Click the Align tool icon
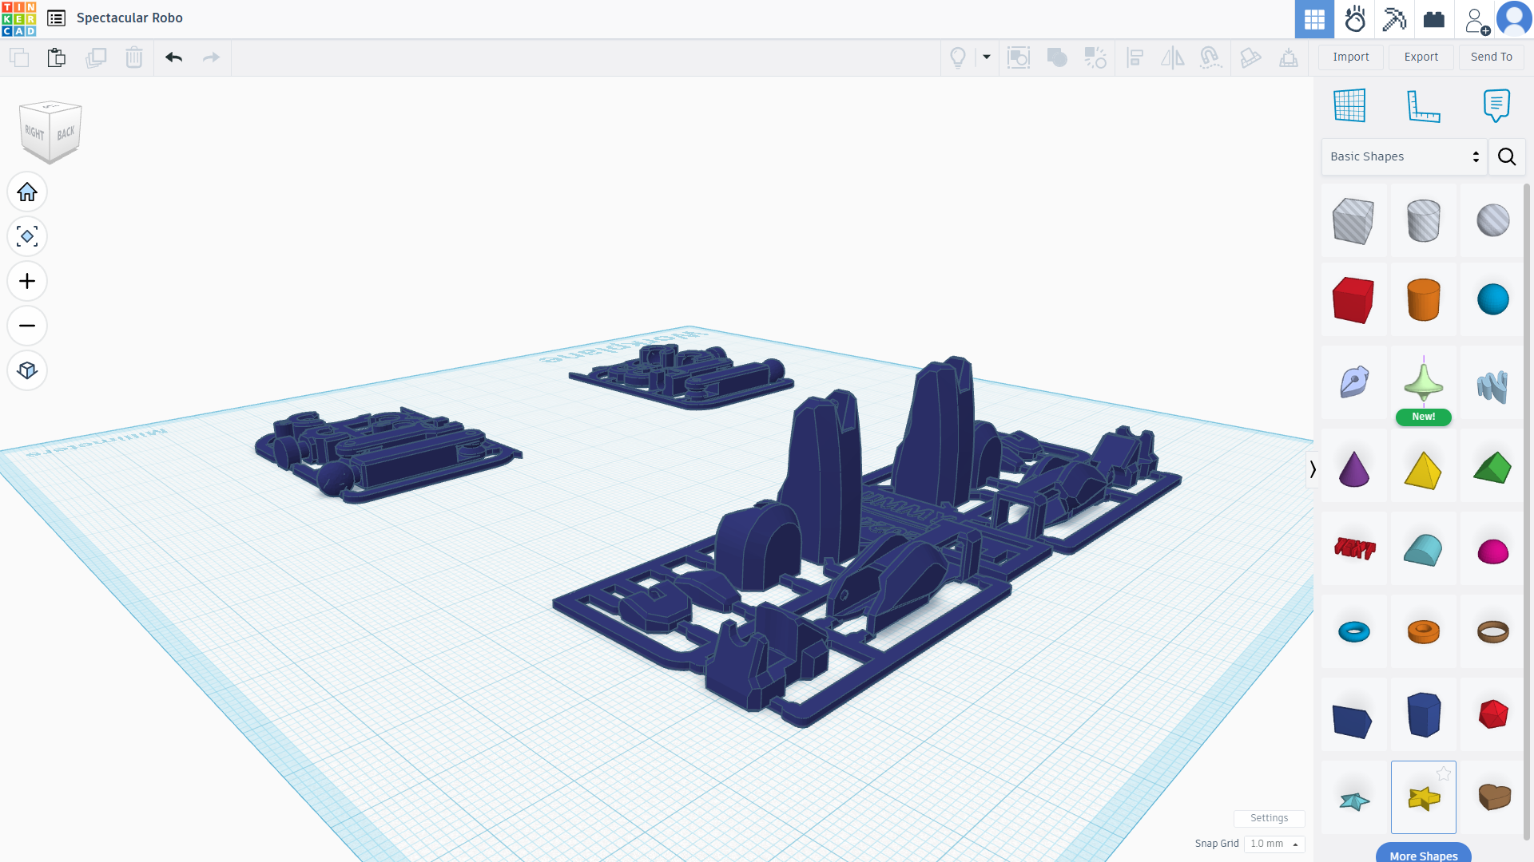 1135,57
